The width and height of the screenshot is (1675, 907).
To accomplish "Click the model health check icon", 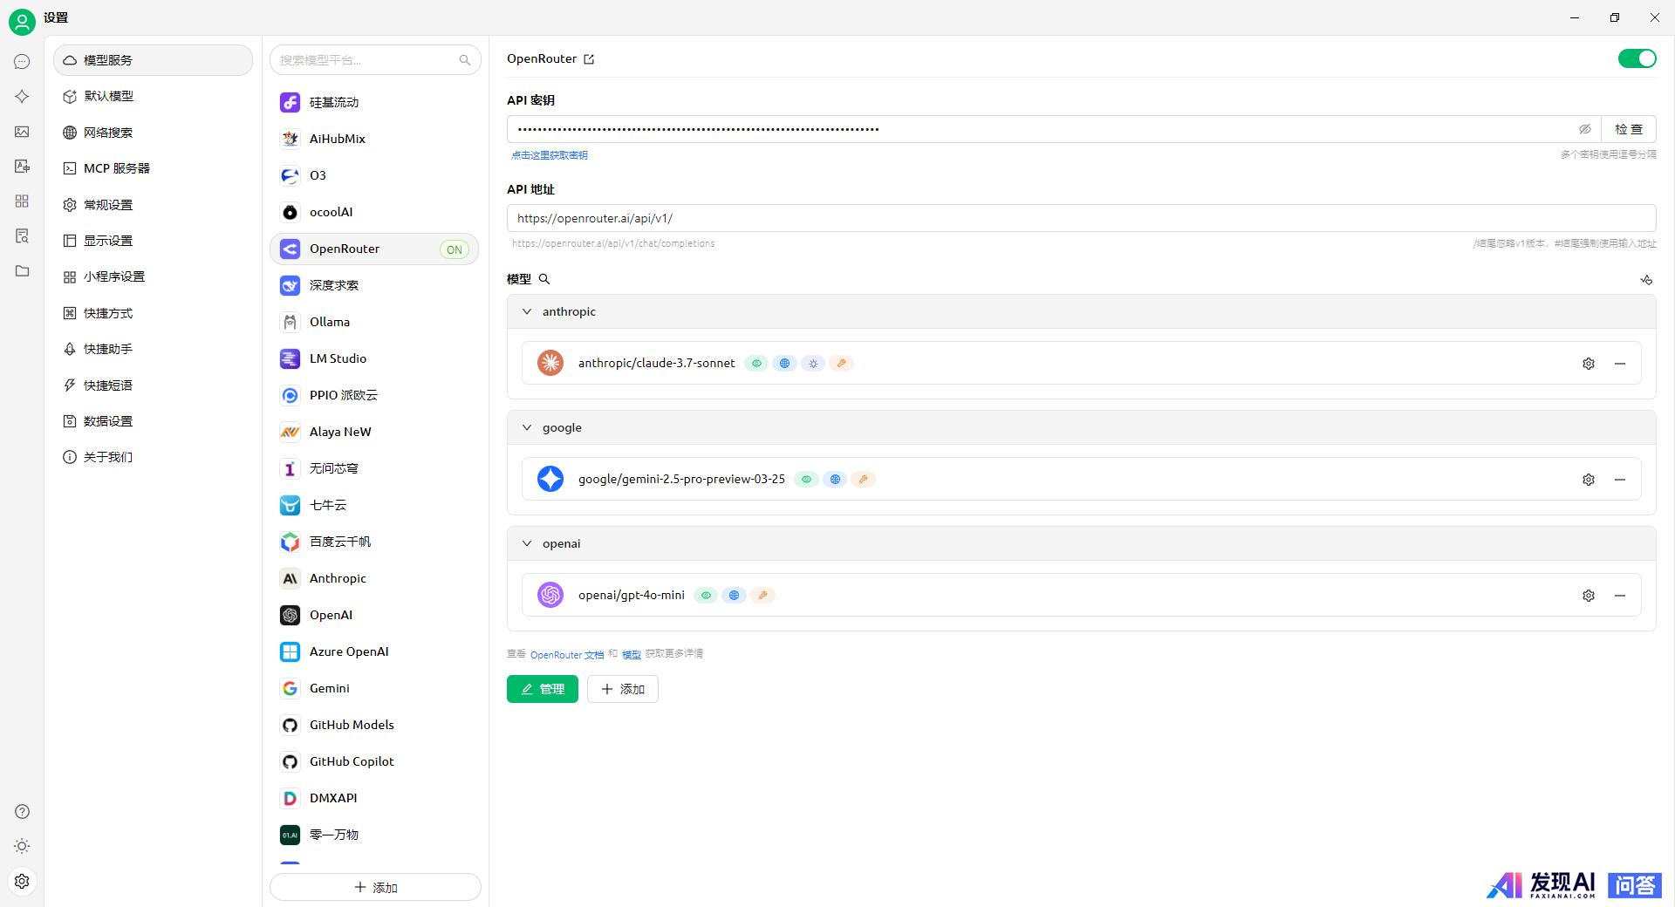I will click(x=1646, y=280).
